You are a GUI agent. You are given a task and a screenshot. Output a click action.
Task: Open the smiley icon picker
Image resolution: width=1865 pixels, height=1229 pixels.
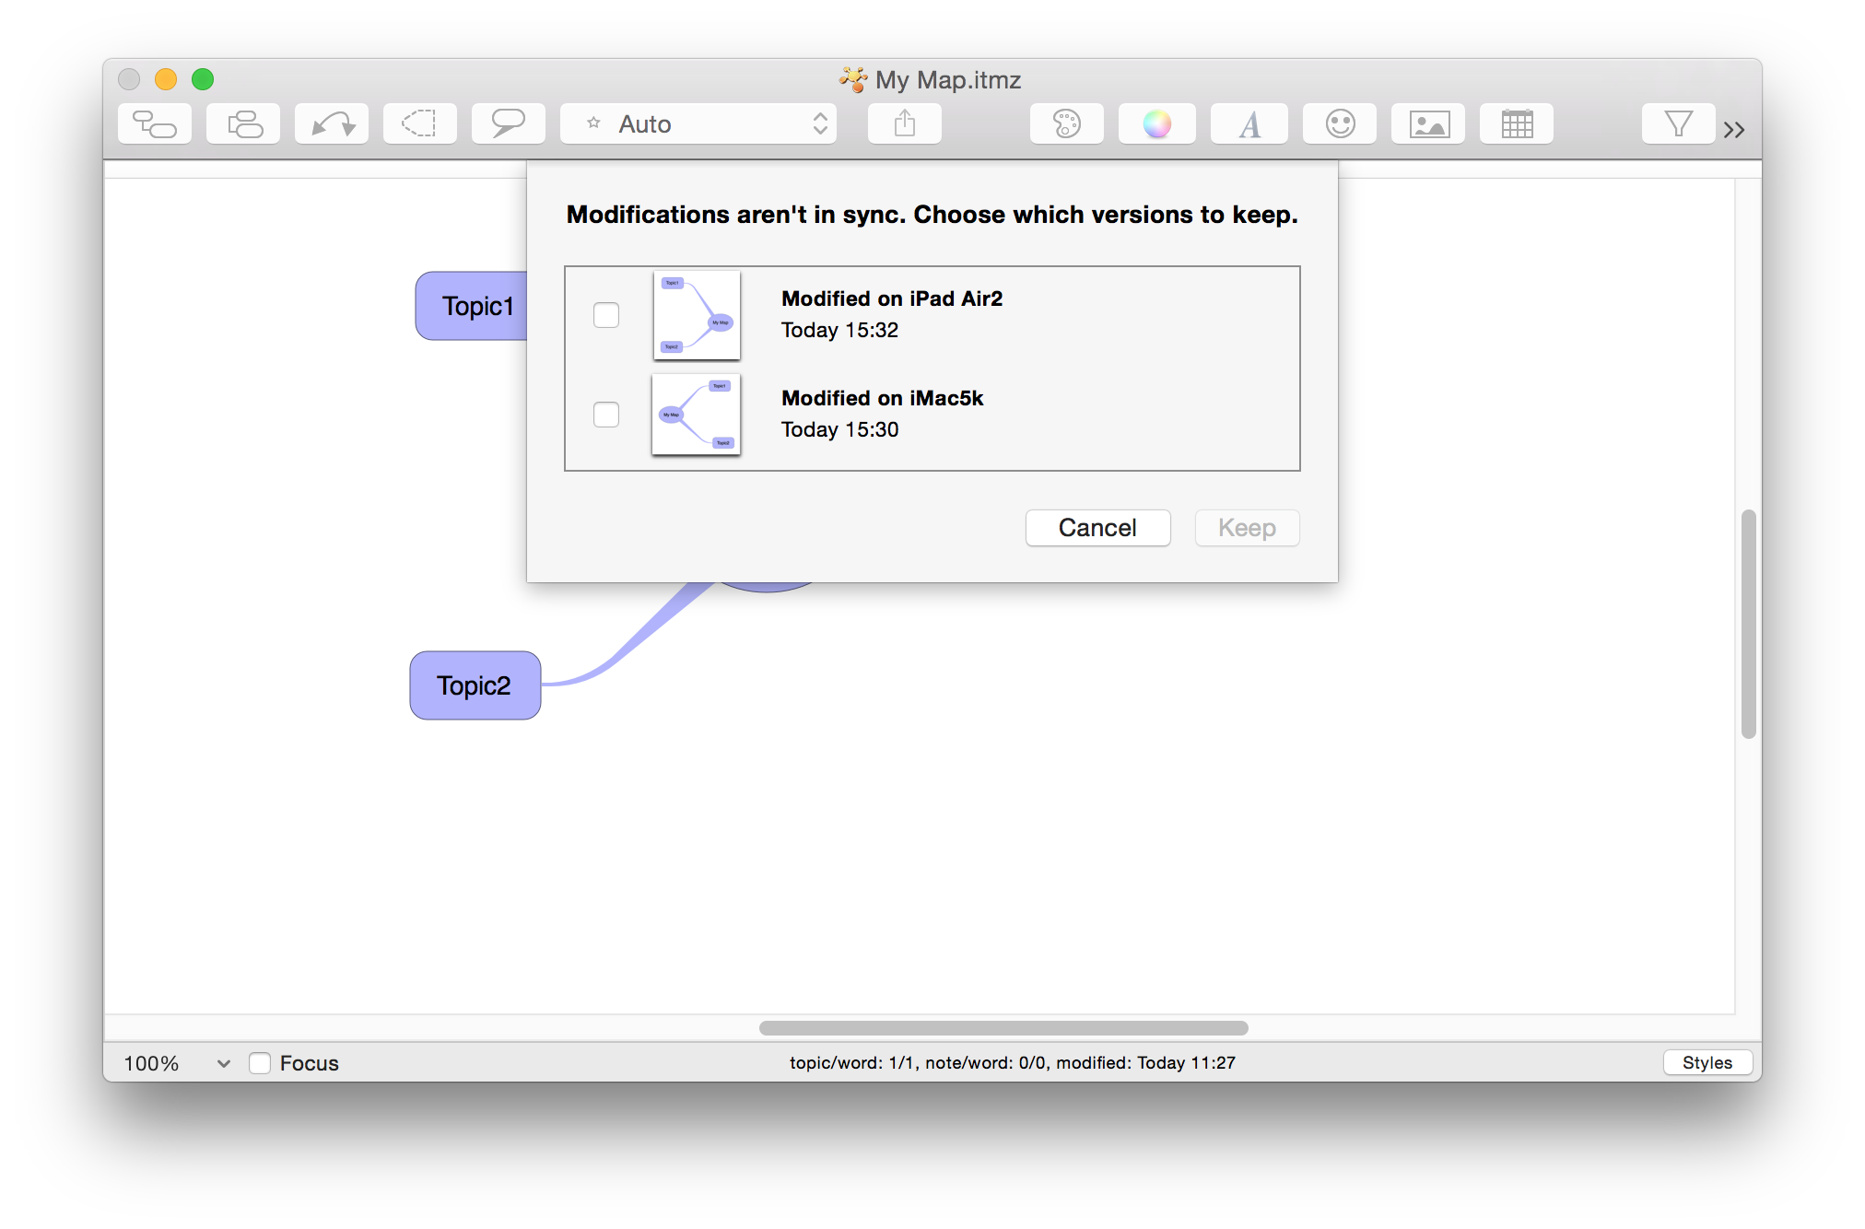[x=1340, y=124]
